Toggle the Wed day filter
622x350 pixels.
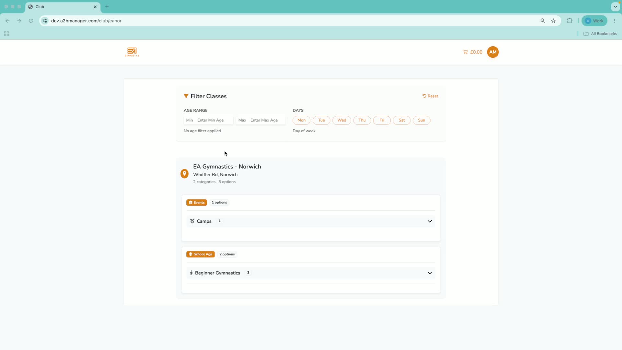tap(341, 120)
